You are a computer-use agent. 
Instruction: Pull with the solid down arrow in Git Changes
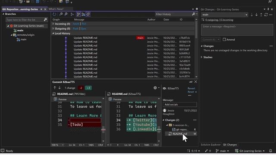[257, 15]
